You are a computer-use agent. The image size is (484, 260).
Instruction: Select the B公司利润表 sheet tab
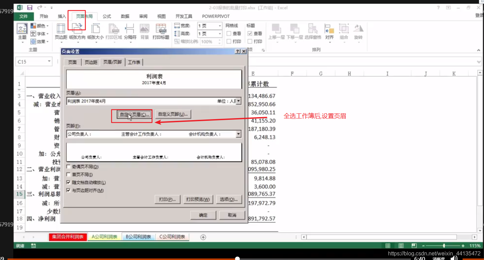138,237
